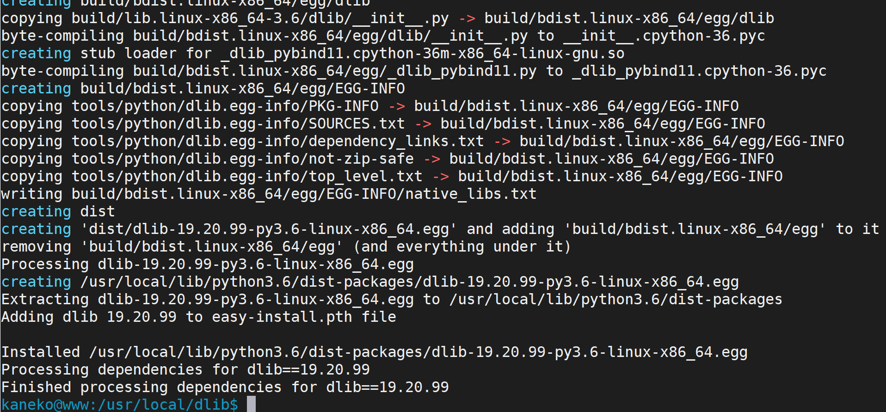886x412 pixels.
Task: Click the "Extracting dlib-19.20.99" output line
Action: 392,299
